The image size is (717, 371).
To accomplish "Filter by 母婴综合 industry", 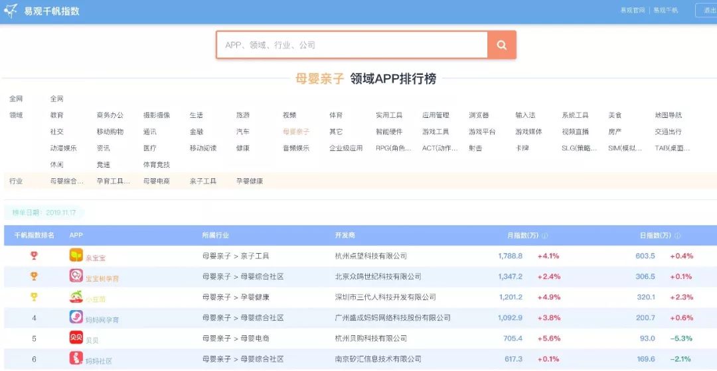I will pos(67,181).
